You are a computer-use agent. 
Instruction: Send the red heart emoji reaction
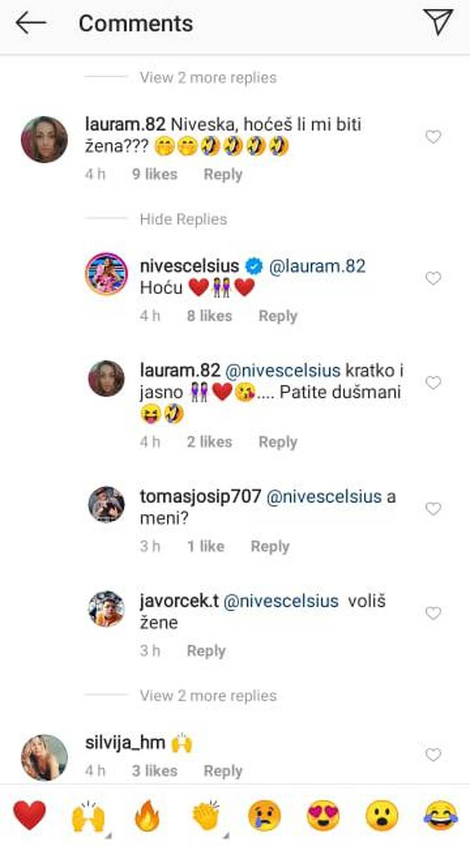pyautogui.click(x=30, y=815)
